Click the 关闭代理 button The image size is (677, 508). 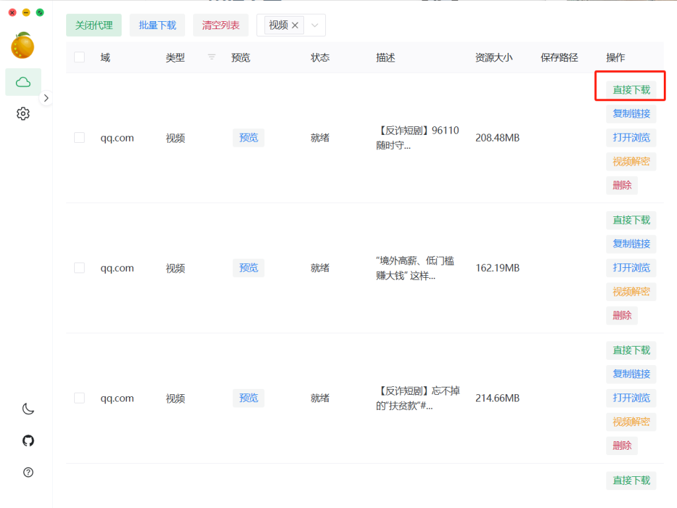click(93, 24)
